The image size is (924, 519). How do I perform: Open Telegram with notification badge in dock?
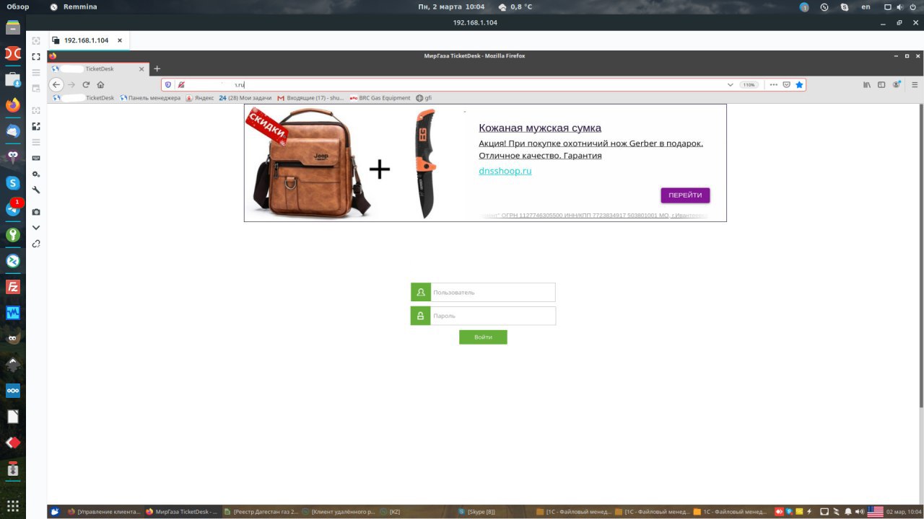point(12,209)
